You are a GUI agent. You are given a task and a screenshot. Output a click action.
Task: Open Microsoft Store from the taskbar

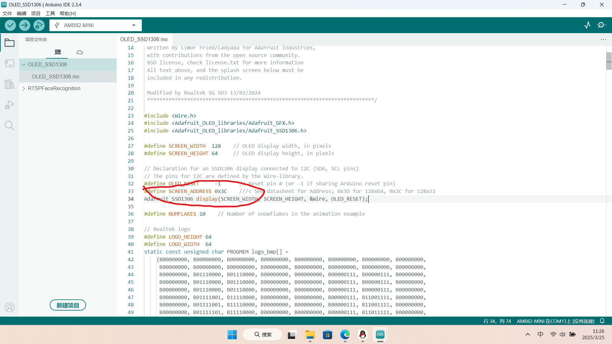coord(327,334)
